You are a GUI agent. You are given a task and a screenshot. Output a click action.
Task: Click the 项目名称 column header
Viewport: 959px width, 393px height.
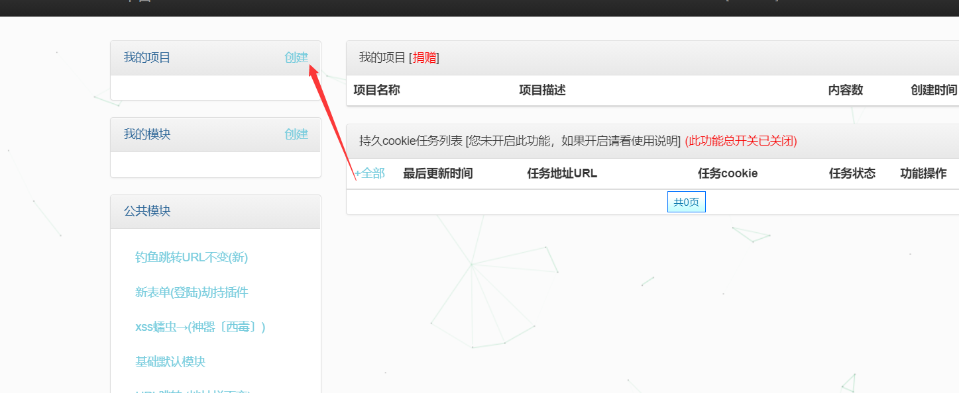(x=376, y=90)
